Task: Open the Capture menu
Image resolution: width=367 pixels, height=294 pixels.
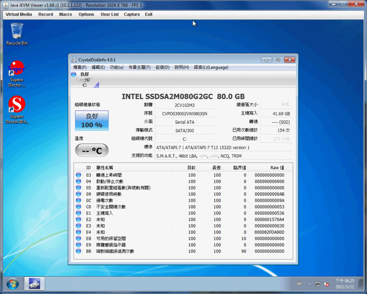Action: 132,14
